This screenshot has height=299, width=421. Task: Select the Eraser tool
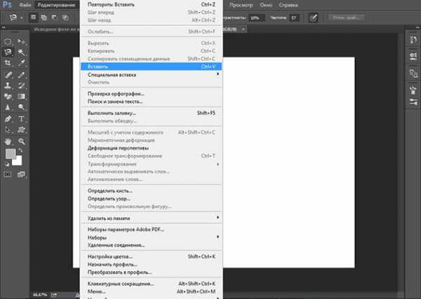8,97
